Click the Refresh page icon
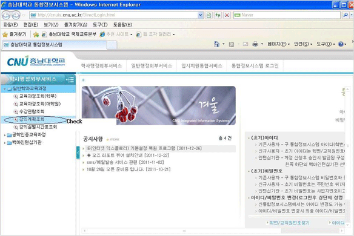 tap(218, 15)
